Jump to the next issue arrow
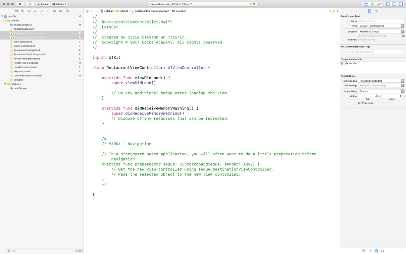The height and width of the screenshot is (254, 406). point(337,11)
